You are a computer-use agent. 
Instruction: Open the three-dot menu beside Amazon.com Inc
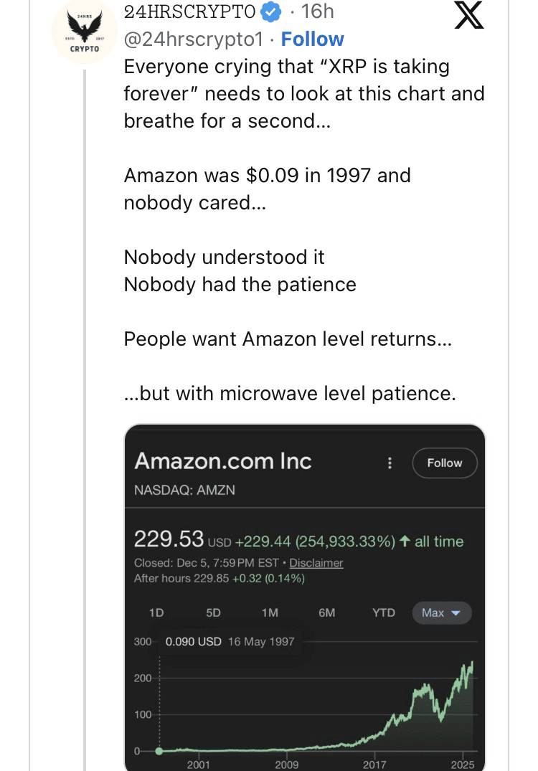pyautogui.click(x=390, y=463)
